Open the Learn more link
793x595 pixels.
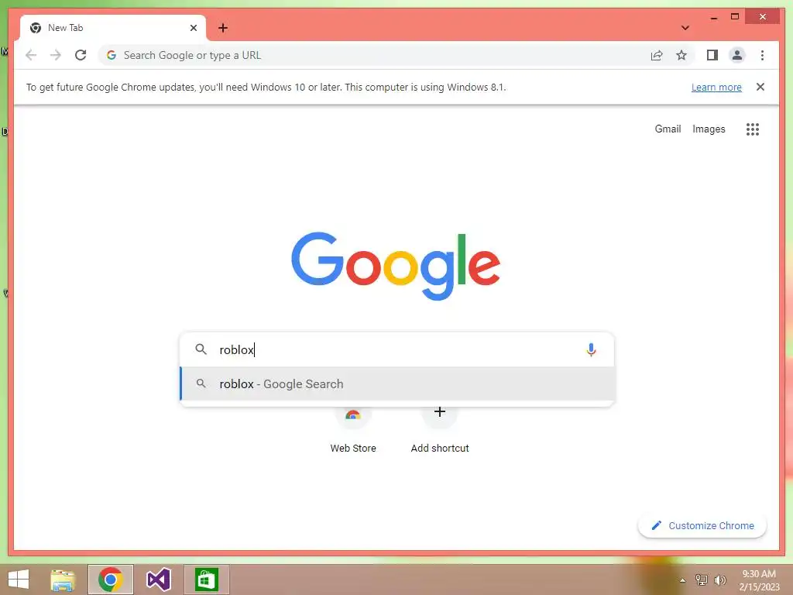(716, 87)
